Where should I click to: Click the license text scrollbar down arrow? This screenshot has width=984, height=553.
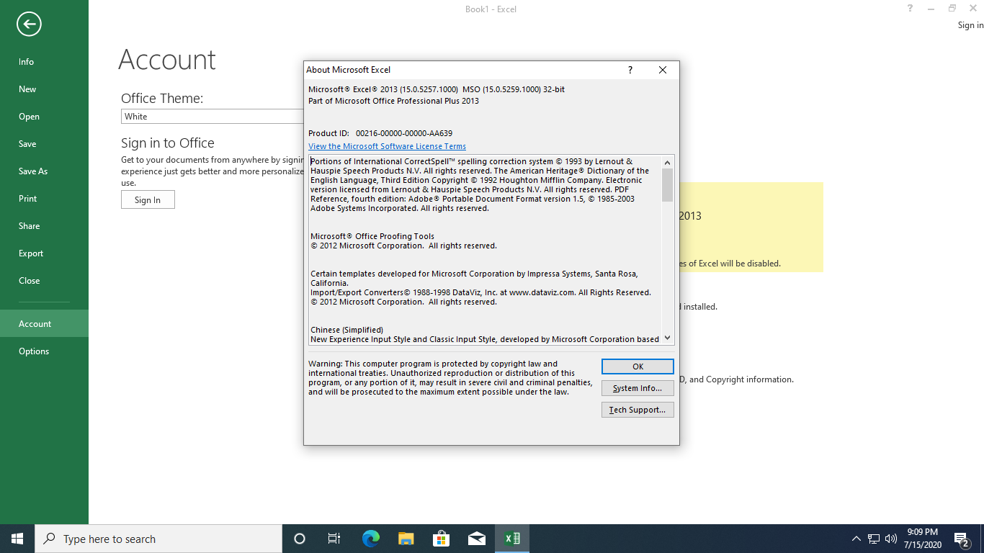tap(667, 338)
